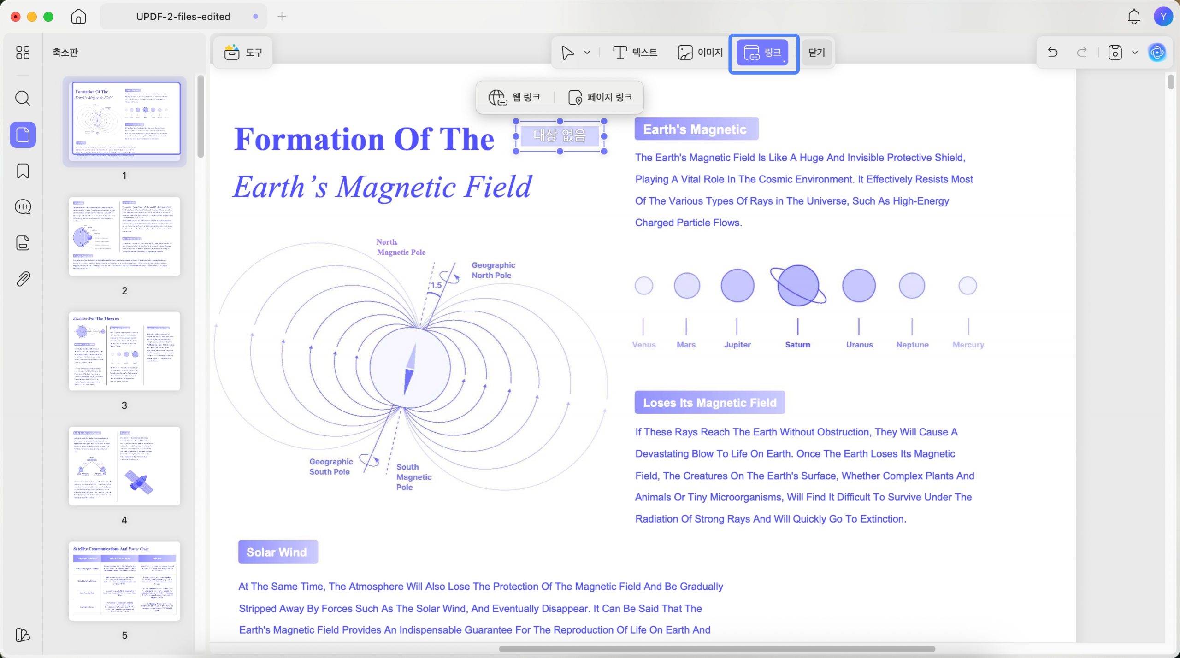This screenshot has width=1180, height=658.
Task: Switch to UPDF-2-files-edited tab
Action: (183, 17)
